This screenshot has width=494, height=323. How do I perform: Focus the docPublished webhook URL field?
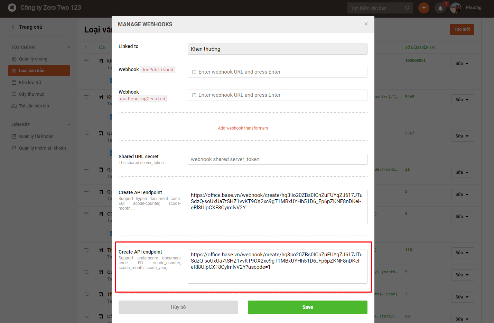coord(277,72)
